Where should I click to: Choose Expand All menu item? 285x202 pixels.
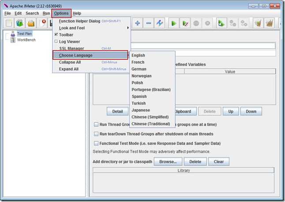92,69
